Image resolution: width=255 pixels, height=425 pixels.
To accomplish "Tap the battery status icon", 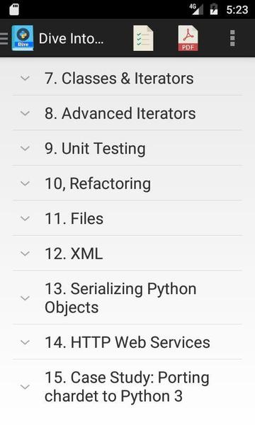I will coord(214,9).
